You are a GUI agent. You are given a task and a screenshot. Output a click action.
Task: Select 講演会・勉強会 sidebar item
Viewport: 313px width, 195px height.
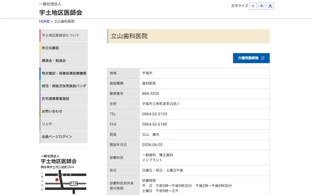[x=64, y=61]
